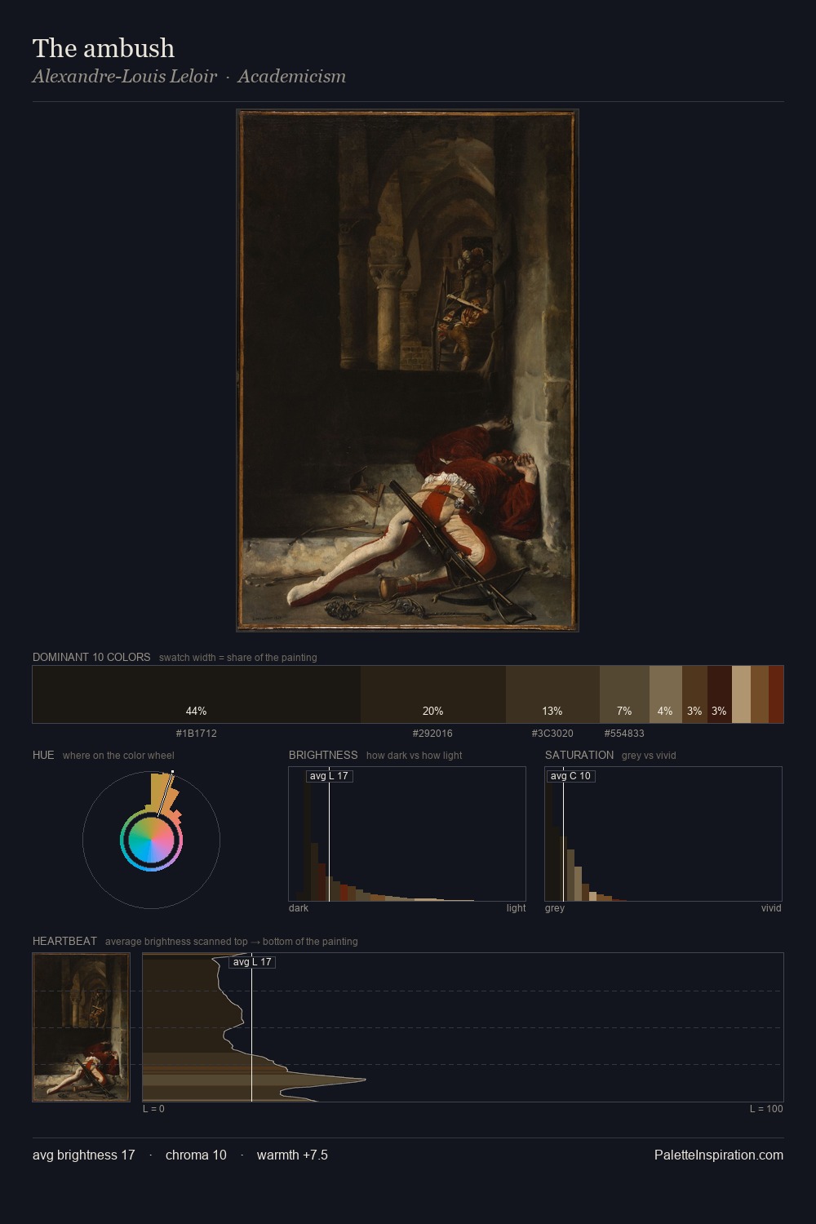Click the avg L 17 label in the Brightness chart

[329, 776]
